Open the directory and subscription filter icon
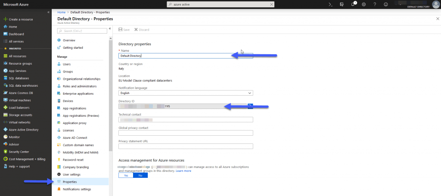Screen dimensions: 441x196 (x=342, y=4)
